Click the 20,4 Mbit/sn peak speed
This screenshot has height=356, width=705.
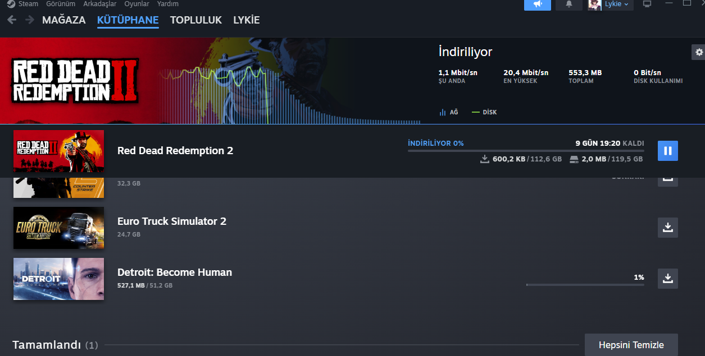[526, 73]
